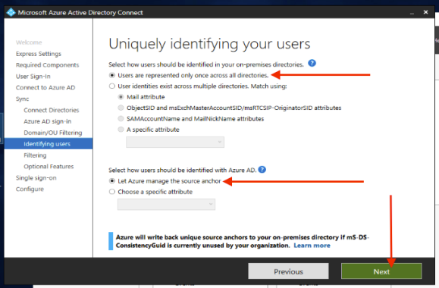Open Connect Directories sub-step
Screen dimensions: 439x288
(52, 110)
